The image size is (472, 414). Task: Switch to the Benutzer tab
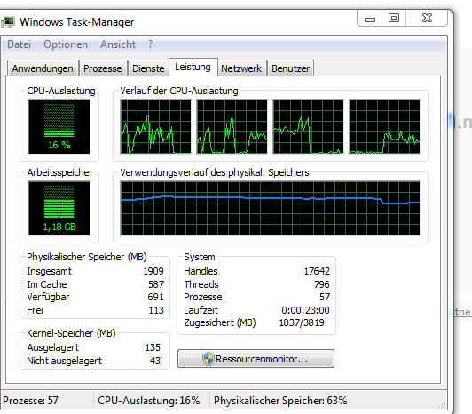290,68
